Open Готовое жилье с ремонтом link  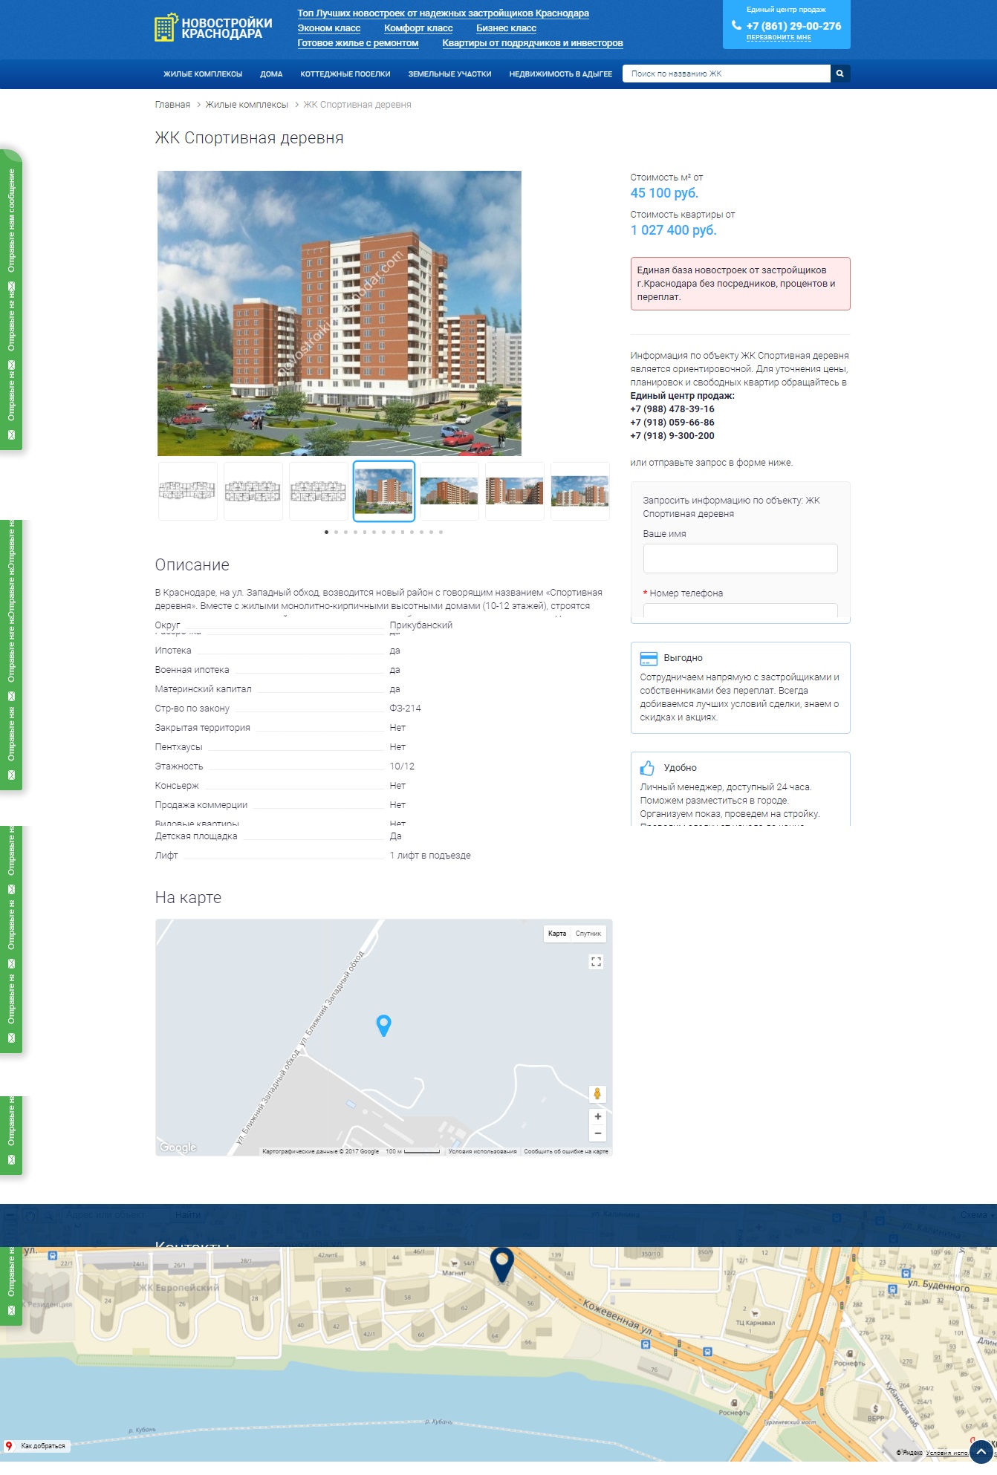(358, 43)
